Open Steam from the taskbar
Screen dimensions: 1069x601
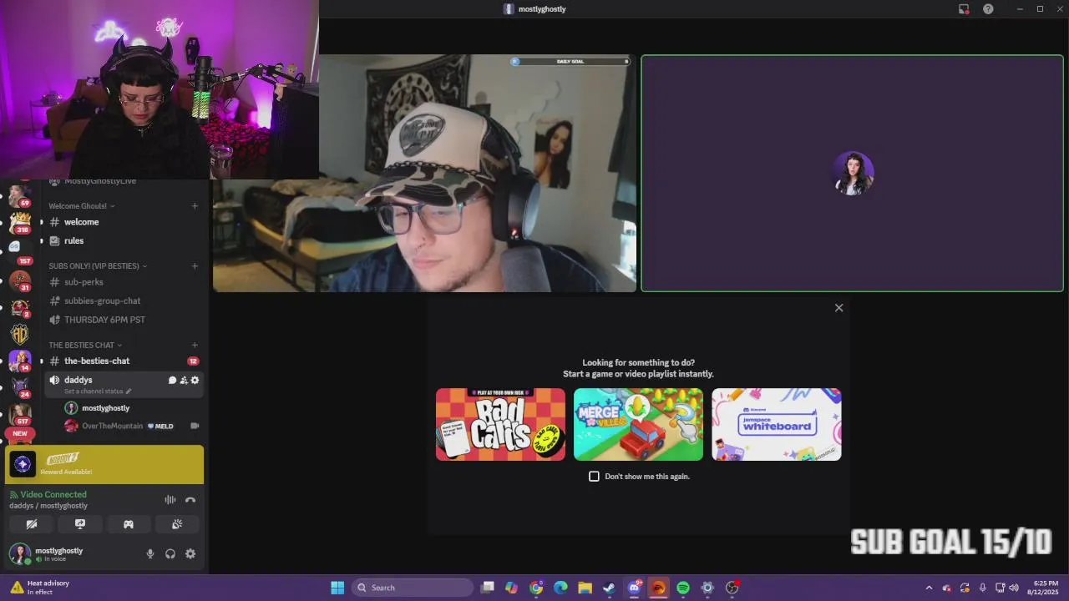point(610,588)
